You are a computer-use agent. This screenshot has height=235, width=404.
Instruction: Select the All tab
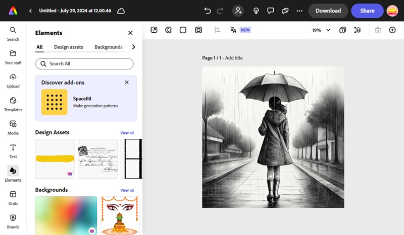pos(39,47)
